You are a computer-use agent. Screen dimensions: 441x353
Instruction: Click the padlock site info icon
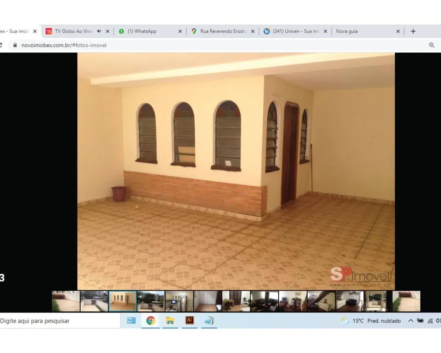click(x=15, y=45)
